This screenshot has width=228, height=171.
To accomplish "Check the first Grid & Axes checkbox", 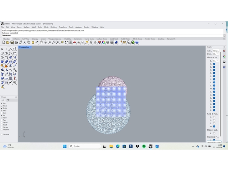I will coord(214,117).
